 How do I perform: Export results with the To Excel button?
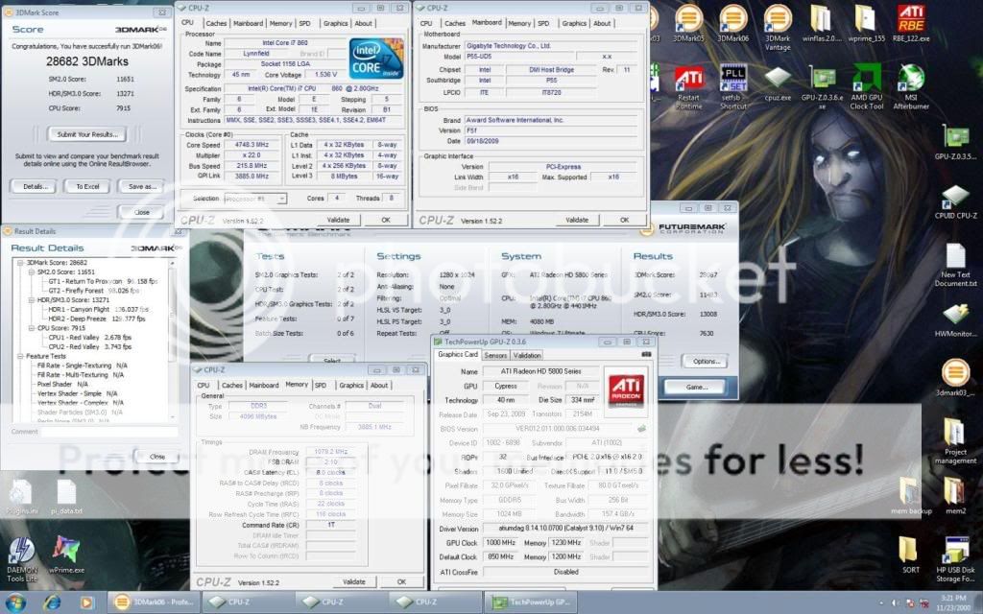point(87,186)
